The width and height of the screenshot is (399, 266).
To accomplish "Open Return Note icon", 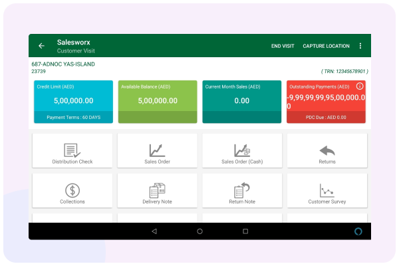I will tap(242, 191).
